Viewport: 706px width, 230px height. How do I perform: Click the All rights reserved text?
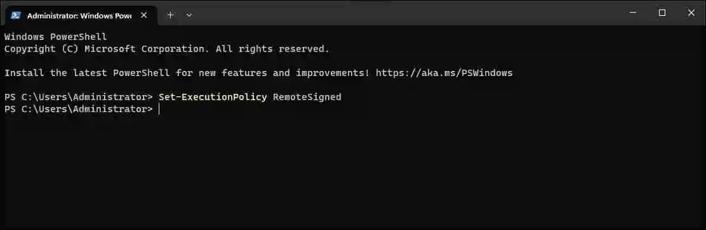coord(272,49)
